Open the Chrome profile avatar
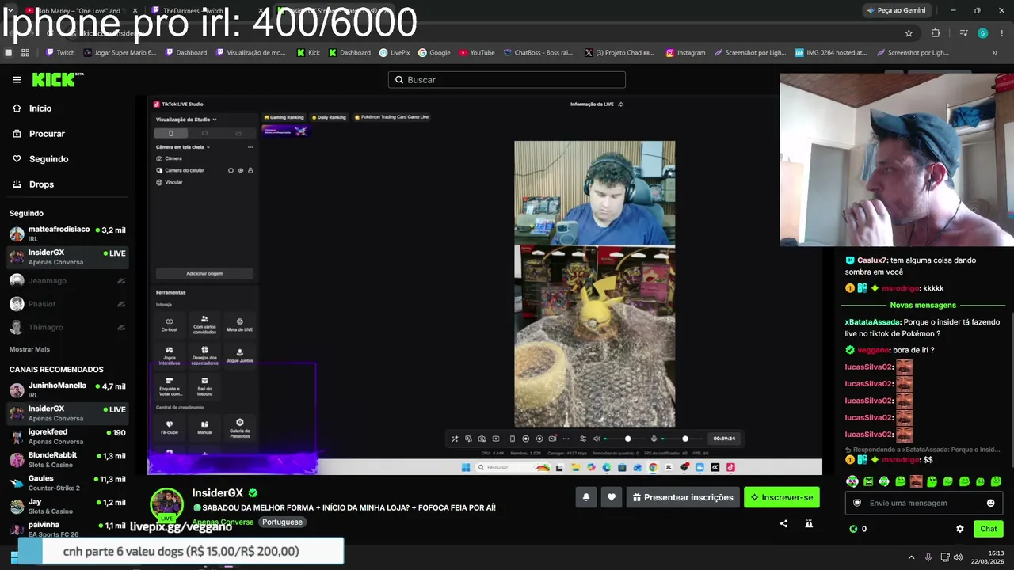 pos(982,33)
